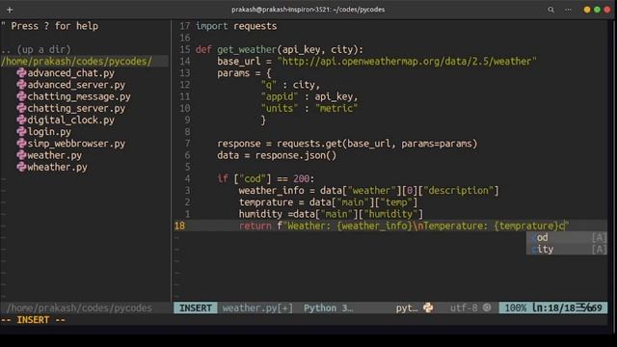Open chatting_message.py in file tree

pyautogui.click(x=79, y=96)
